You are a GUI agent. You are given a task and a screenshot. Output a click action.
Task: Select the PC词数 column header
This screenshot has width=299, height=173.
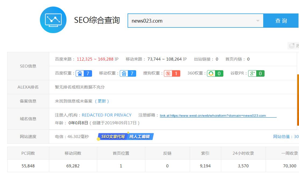pyautogui.click(x=28, y=153)
